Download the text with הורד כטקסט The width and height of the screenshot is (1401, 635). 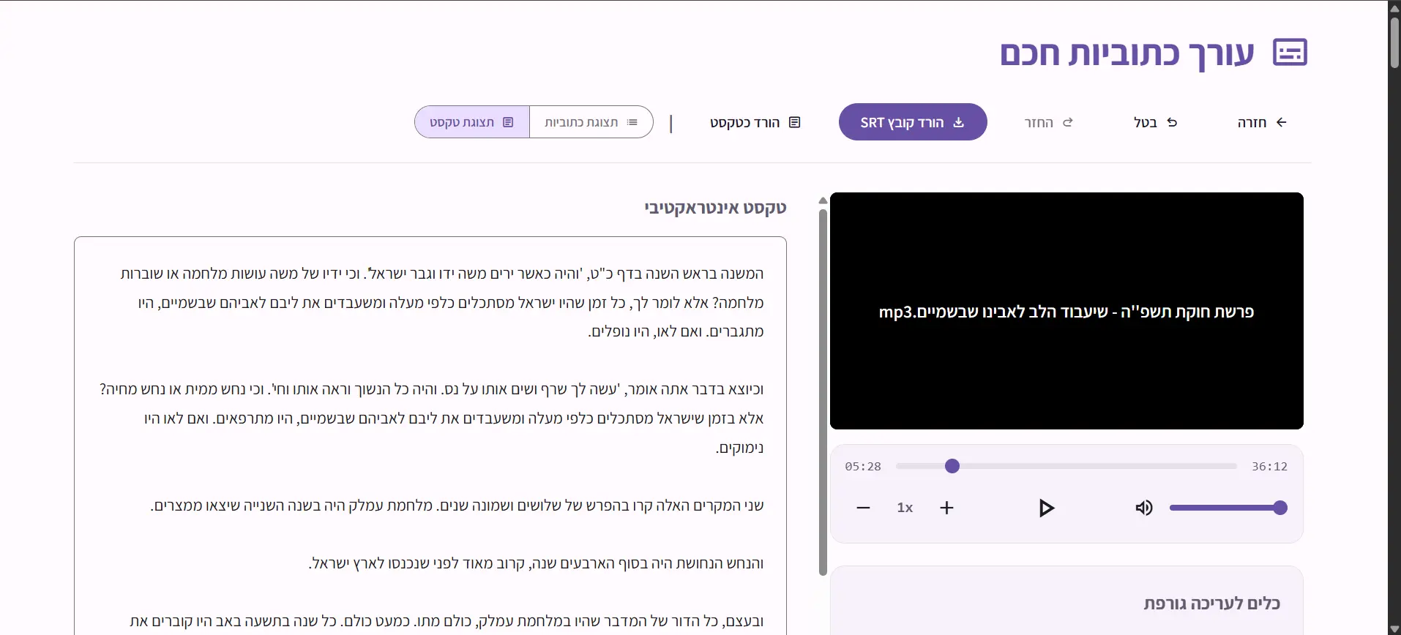tap(755, 122)
